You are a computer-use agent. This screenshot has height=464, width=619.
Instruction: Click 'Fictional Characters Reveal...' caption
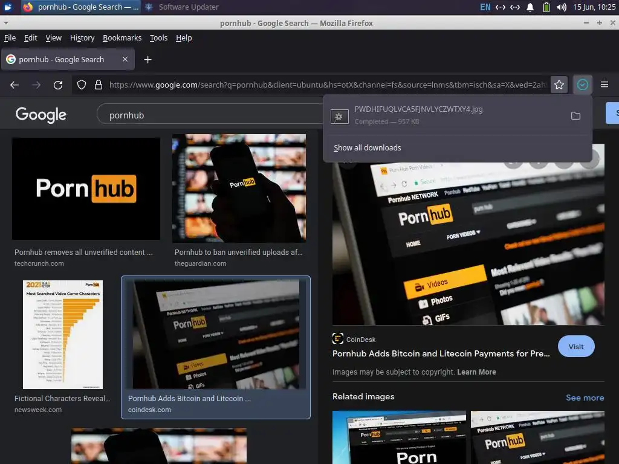click(x=62, y=399)
